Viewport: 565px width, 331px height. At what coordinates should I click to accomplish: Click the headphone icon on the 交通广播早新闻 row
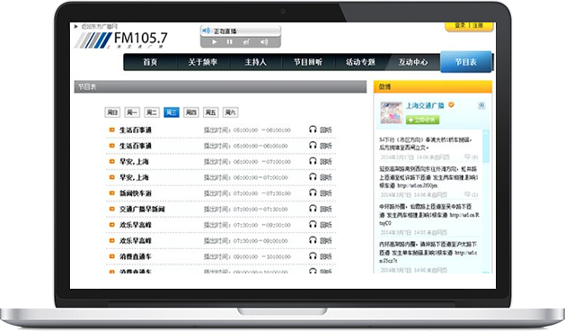[x=313, y=209]
